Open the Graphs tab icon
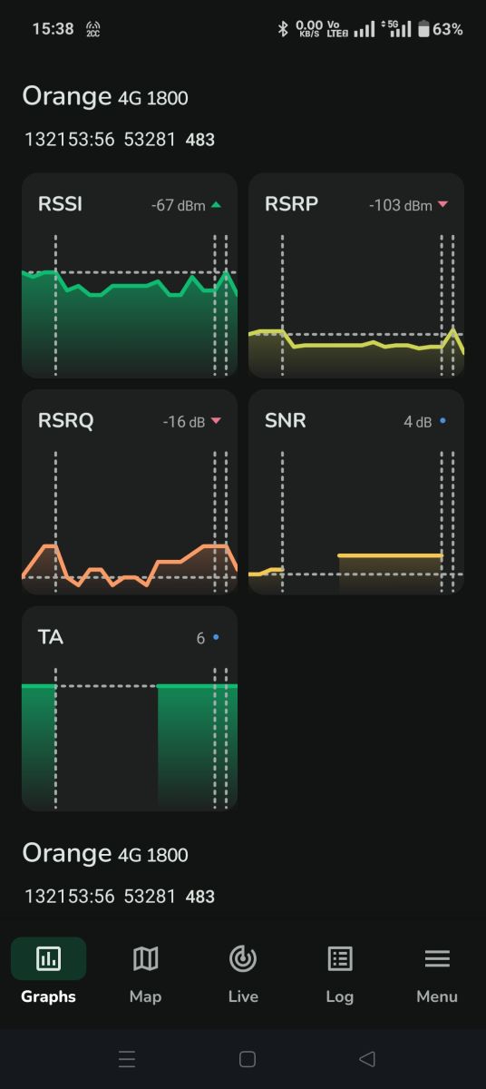486x1089 pixels. (x=48, y=958)
